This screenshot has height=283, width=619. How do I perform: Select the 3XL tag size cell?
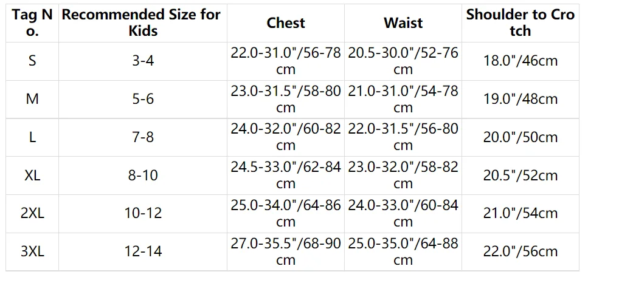pyautogui.click(x=32, y=251)
